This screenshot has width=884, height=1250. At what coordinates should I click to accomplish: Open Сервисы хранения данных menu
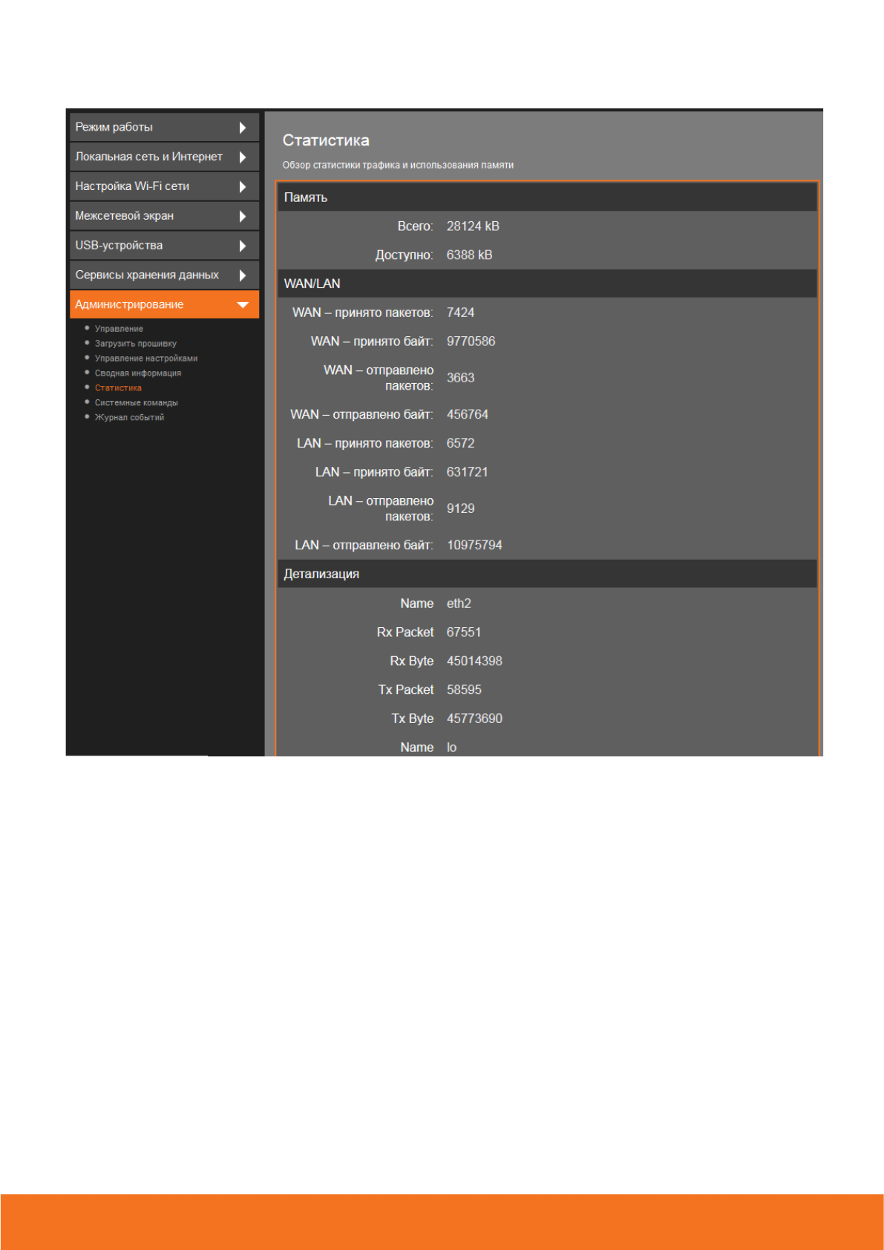(147, 275)
